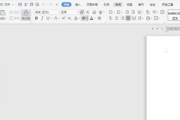The width and height of the screenshot is (180, 120).
Task: Decrease font size with the A- icon
Action: tap(88, 12)
